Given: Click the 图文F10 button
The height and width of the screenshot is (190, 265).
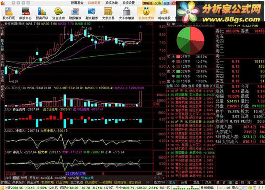Looking at the screenshot, I should pos(160,182).
